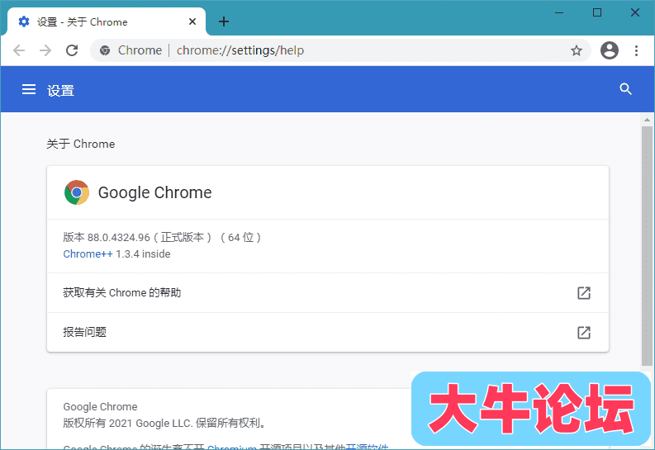Click the Google Chrome title text in card
This screenshot has height=450, width=655.
(155, 192)
